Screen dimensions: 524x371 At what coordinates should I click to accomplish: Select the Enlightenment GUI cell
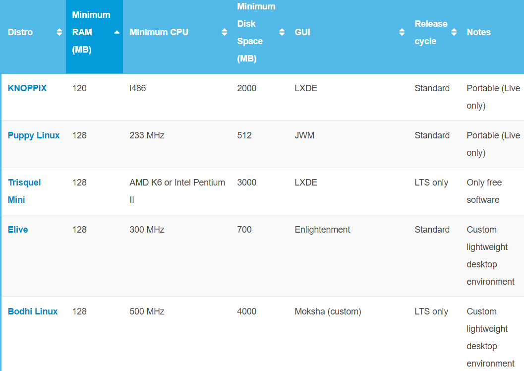click(322, 230)
